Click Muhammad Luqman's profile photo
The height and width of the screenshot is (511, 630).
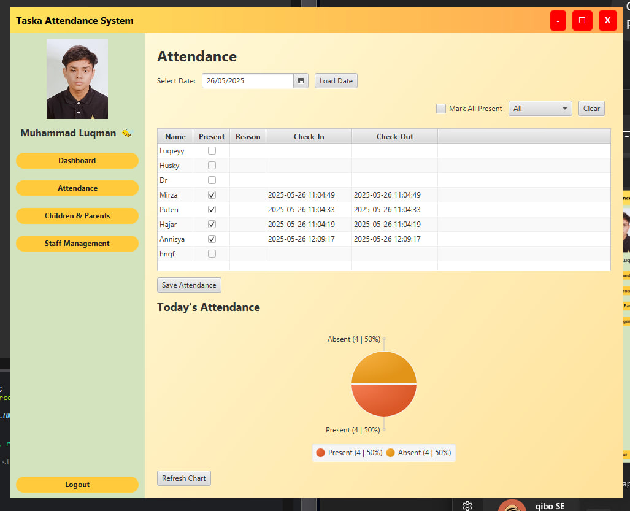tap(77, 79)
